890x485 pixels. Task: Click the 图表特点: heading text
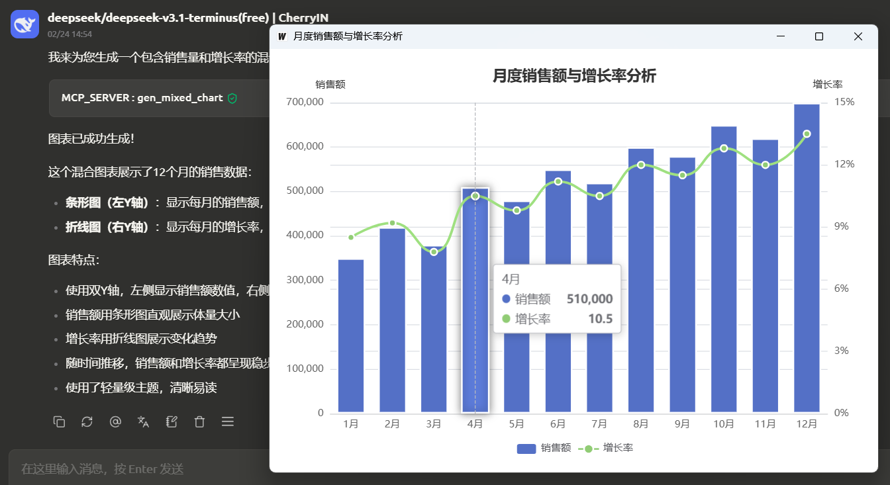[x=74, y=259]
